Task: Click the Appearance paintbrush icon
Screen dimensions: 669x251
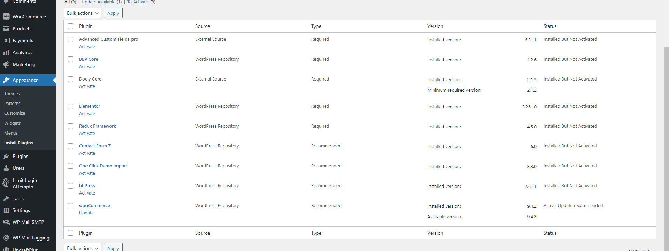Action: (6, 80)
